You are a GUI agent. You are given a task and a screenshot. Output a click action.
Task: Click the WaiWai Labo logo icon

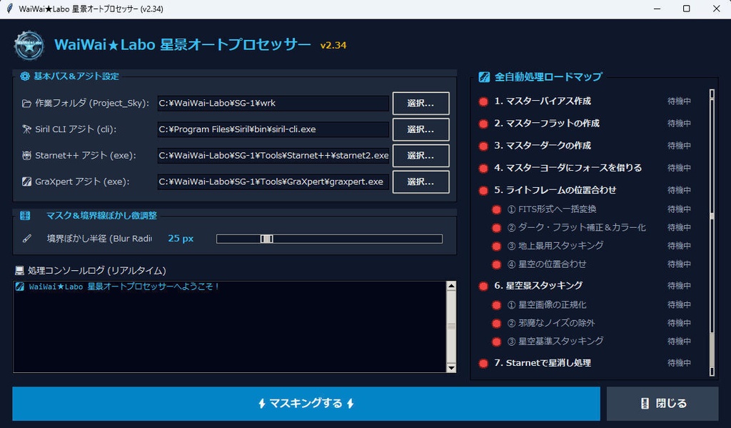tap(29, 45)
